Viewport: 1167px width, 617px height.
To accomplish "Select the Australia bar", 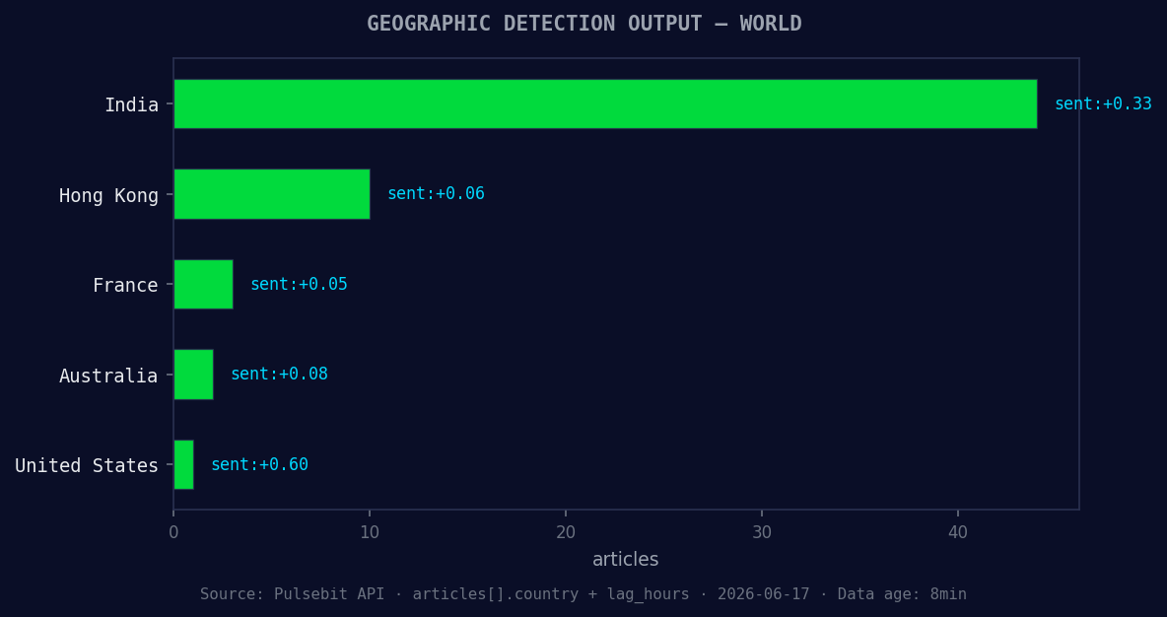I will click(193, 375).
